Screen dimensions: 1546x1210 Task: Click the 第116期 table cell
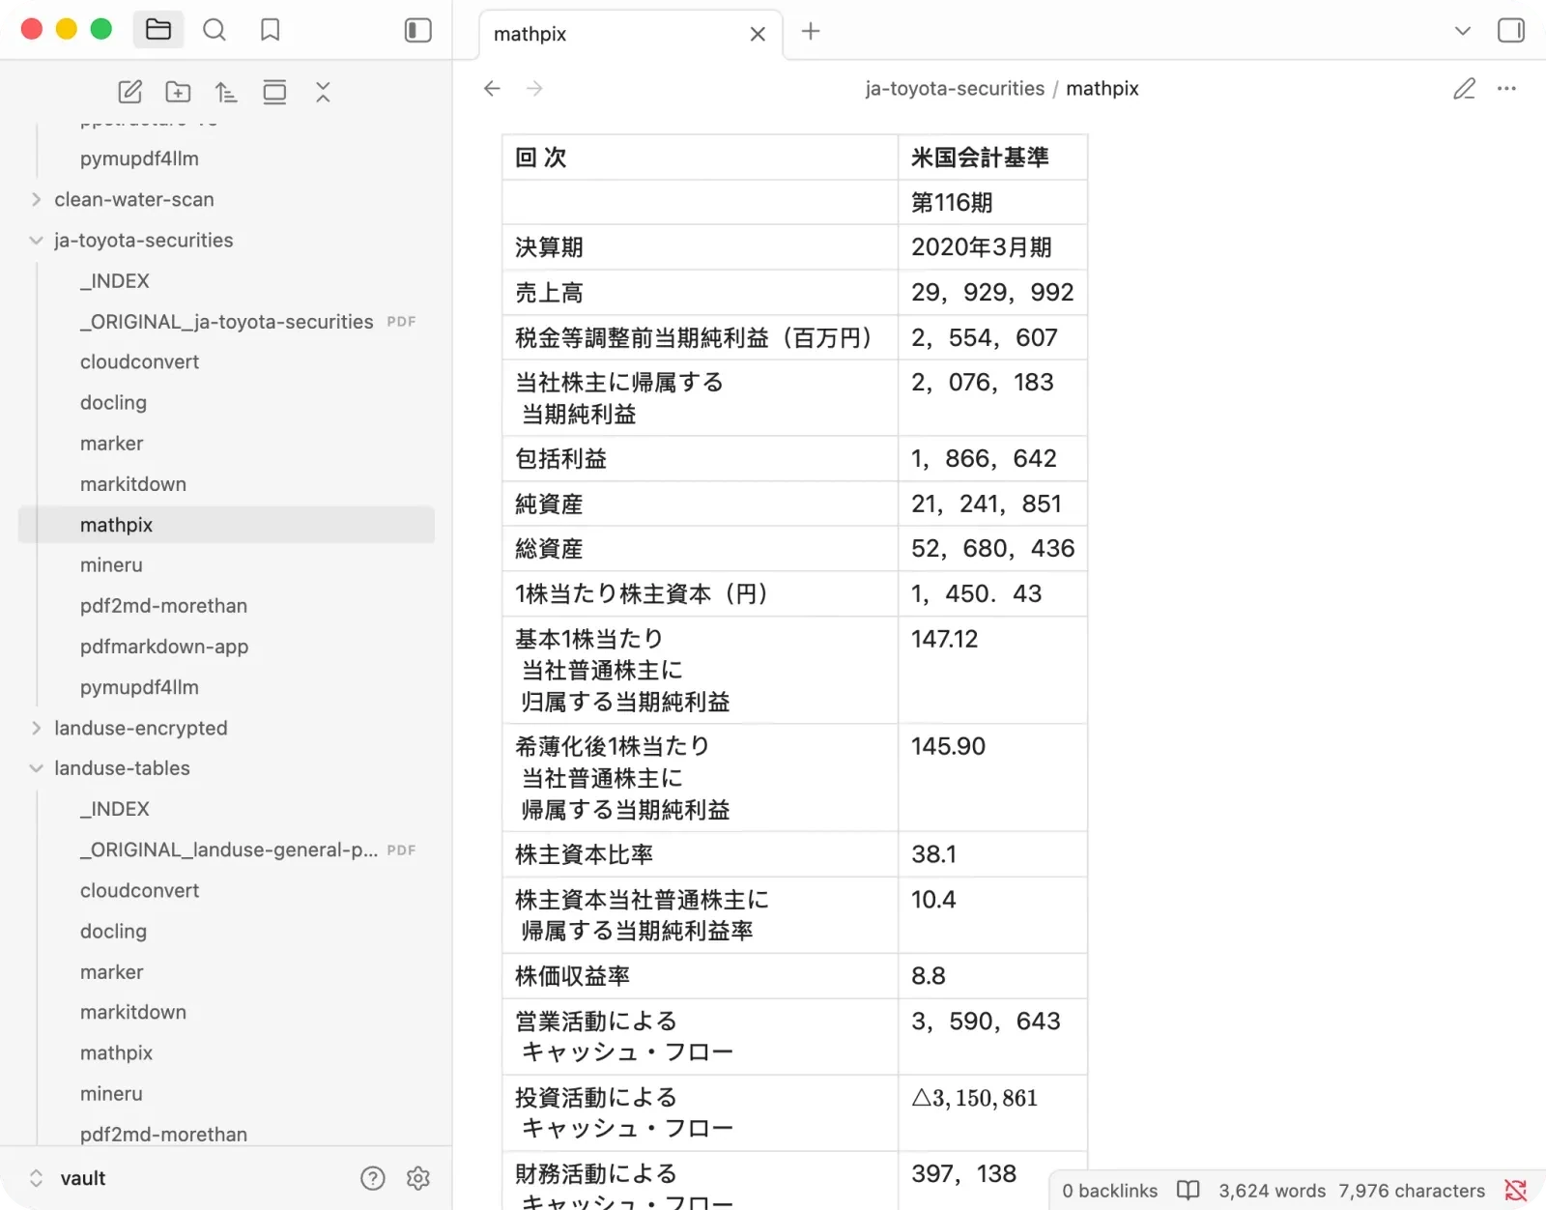click(992, 203)
